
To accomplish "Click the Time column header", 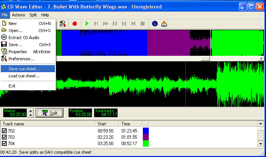I will (131, 124).
